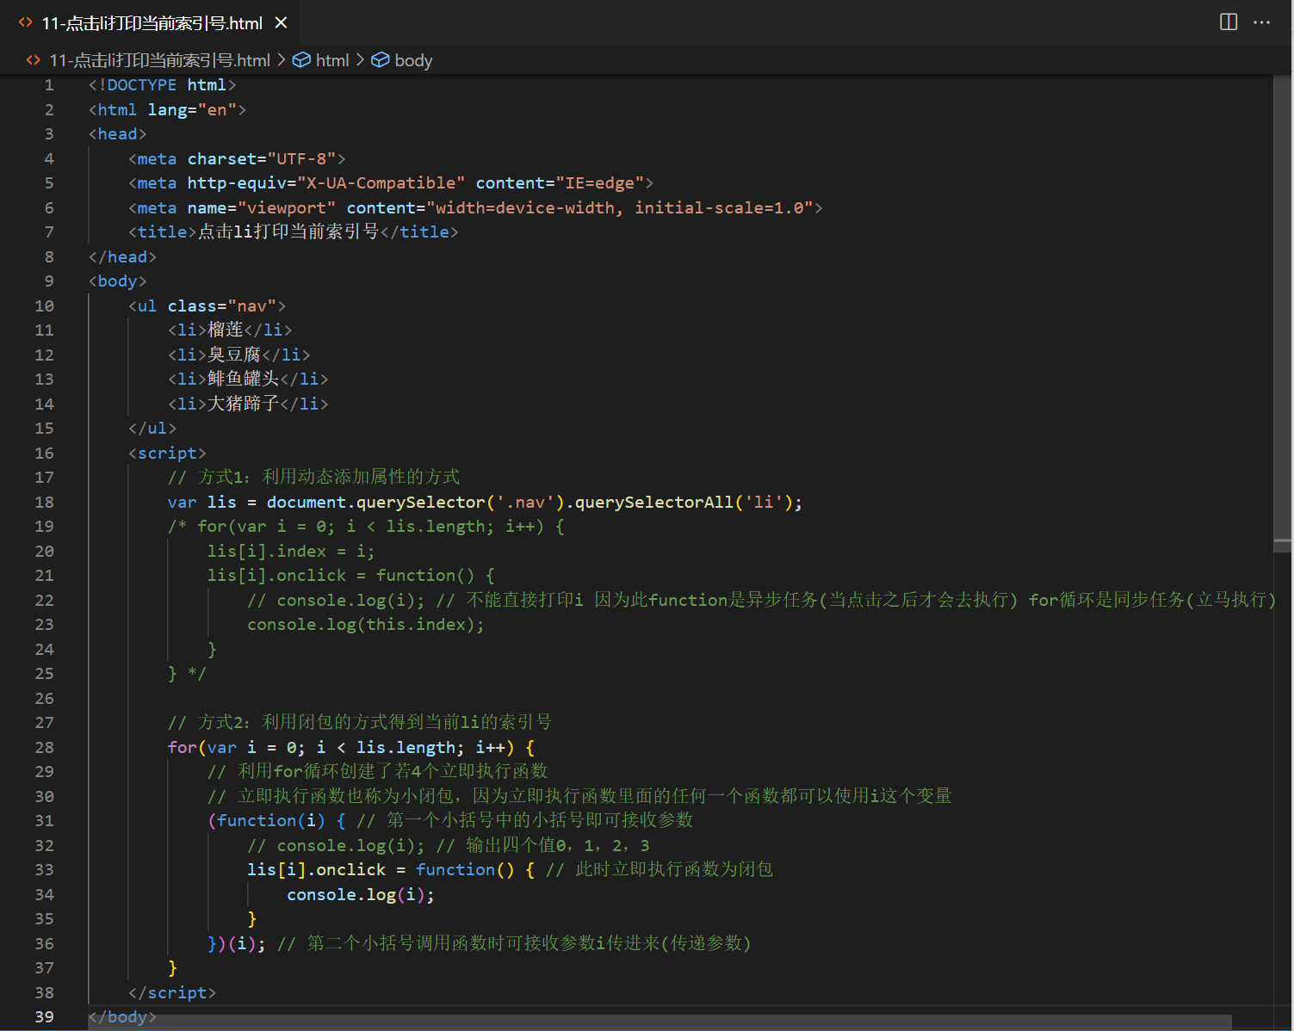Screen dimensions: 1294x1031
Task: Click line number 9 in the gutter
Action: 49,281
